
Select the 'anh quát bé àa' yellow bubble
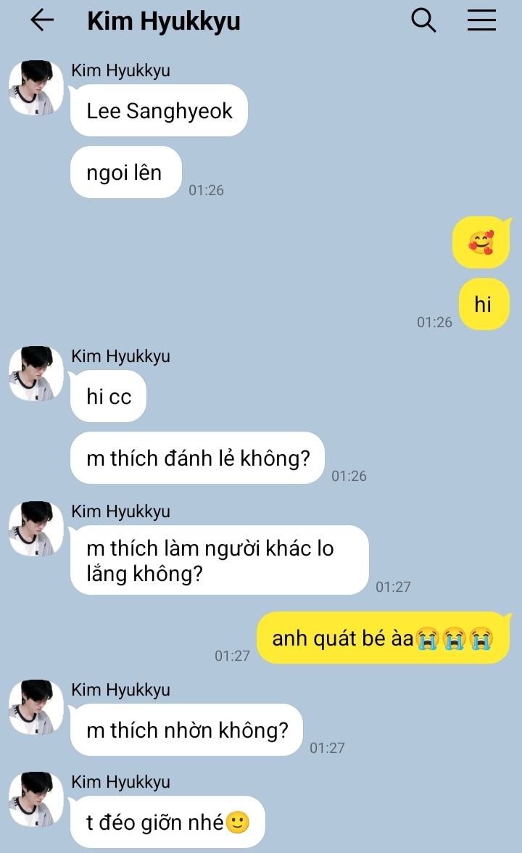tap(384, 638)
